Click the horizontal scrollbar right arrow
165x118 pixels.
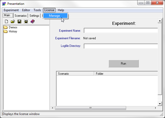click(x=156, y=108)
